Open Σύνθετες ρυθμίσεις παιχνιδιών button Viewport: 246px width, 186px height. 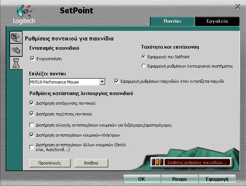point(191,162)
